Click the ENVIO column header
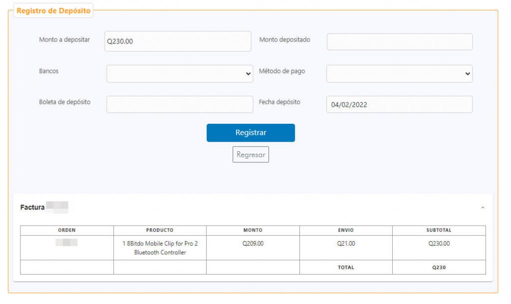Image resolution: width=511 pixels, height=304 pixels. [346, 230]
